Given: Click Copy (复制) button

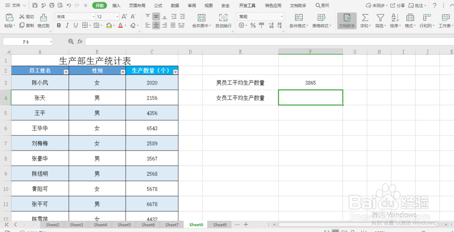Looking at the screenshot, I should coord(27,25).
